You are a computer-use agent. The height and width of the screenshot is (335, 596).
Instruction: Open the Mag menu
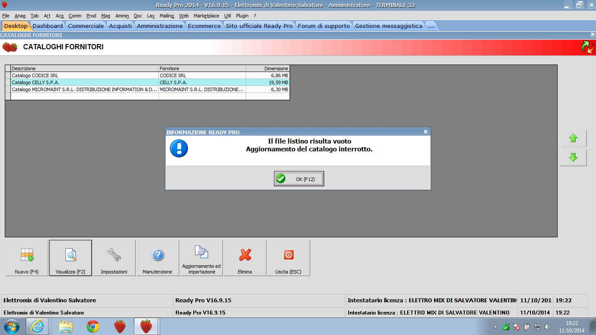point(106,16)
